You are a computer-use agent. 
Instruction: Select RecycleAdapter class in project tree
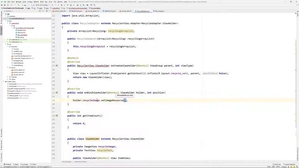click(21, 35)
